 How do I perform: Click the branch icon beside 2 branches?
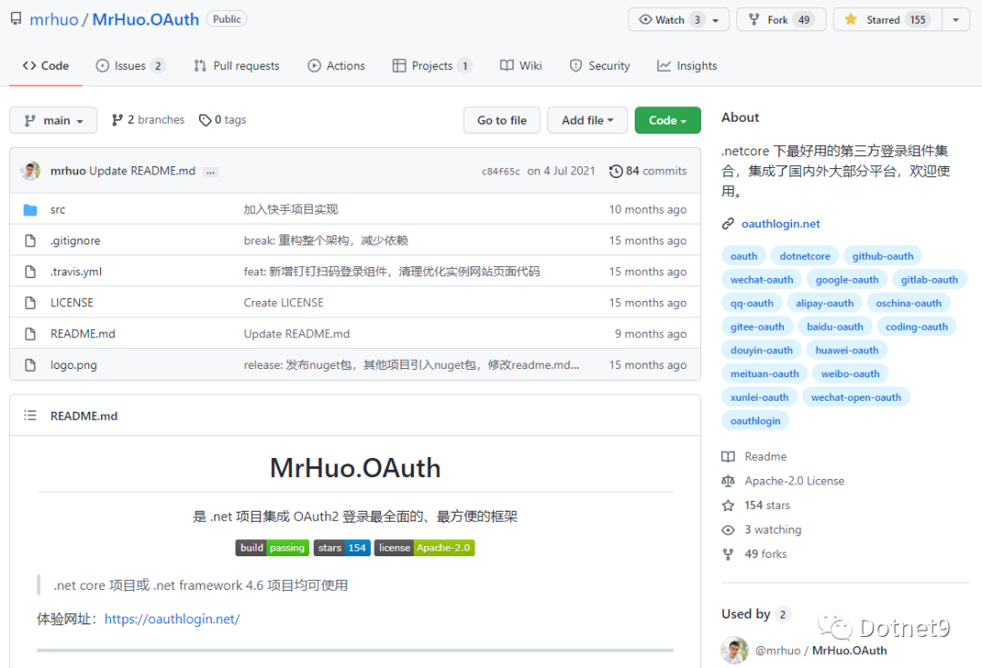(117, 120)
